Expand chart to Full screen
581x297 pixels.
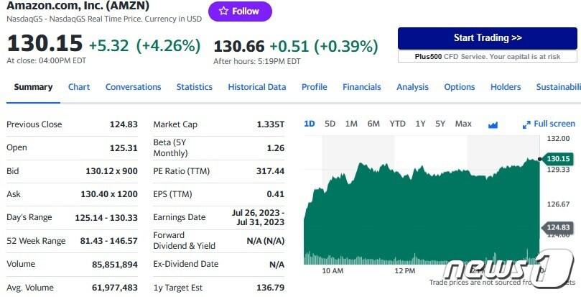pos(549,124)
